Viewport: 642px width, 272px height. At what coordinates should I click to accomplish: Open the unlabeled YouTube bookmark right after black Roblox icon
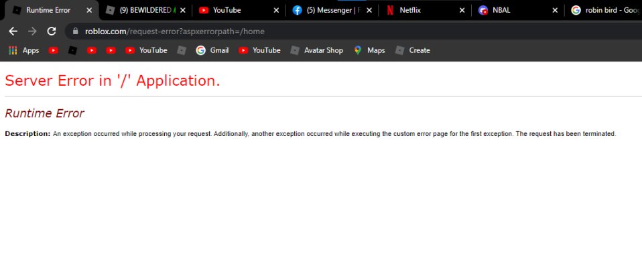tap(92, 50)
